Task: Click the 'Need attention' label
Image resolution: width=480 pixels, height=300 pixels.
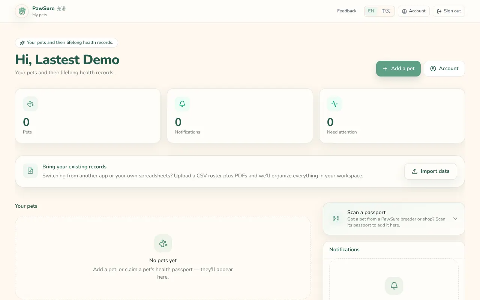Action: 342,132
